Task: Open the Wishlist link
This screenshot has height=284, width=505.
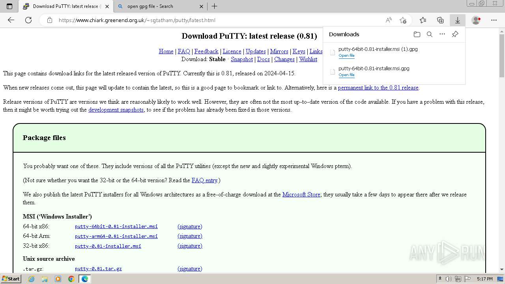Action: pyautogui.click(x=308, y=59)
